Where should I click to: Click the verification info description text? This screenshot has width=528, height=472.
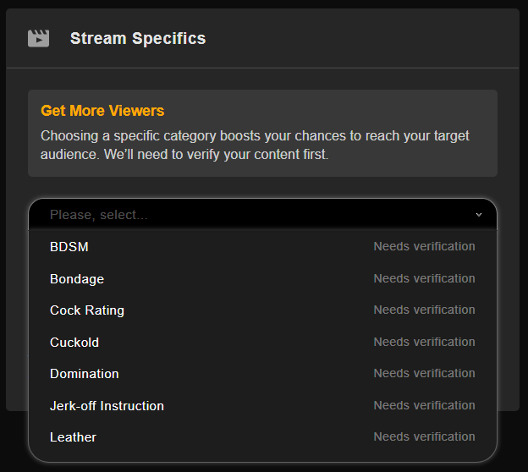click(255, 145)
